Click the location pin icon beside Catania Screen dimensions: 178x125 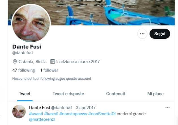coord(15,62)
